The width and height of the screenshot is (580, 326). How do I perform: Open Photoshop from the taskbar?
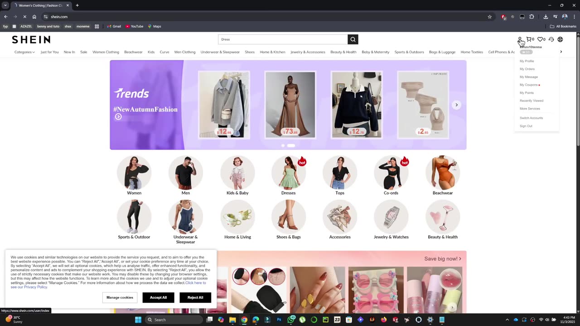[x=279, y=320]
